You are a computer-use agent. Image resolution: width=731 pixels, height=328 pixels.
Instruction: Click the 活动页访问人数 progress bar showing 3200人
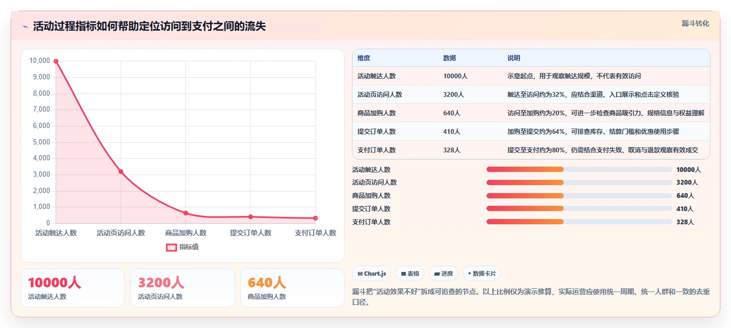579,182
